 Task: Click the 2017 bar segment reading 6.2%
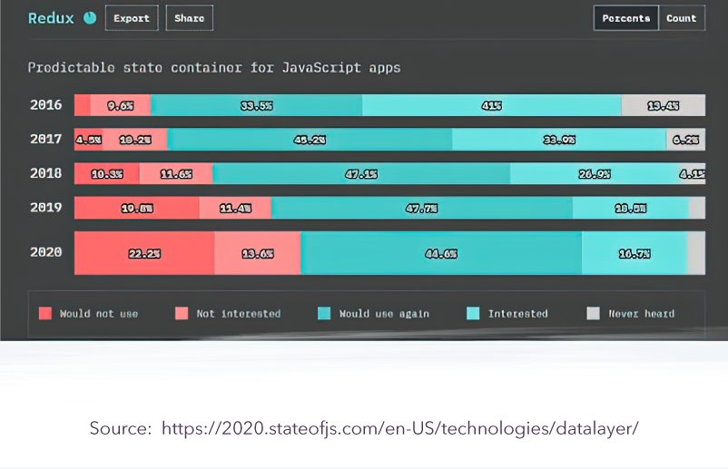pos(685,139)
